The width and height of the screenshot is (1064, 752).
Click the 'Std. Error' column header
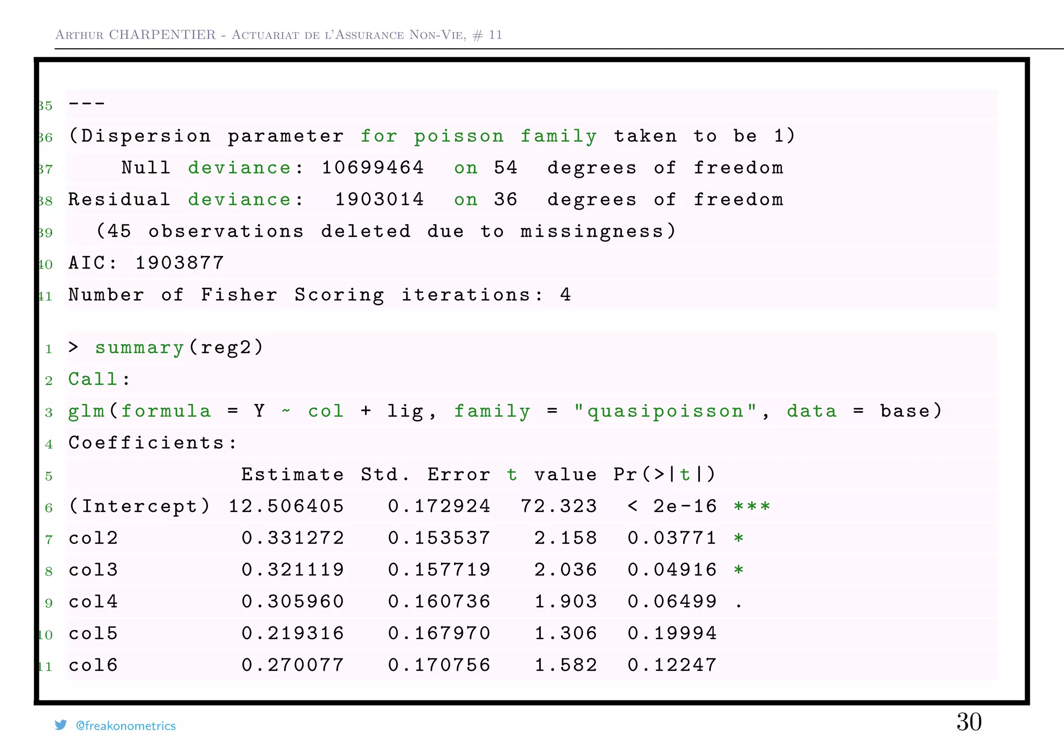[426, 475]
